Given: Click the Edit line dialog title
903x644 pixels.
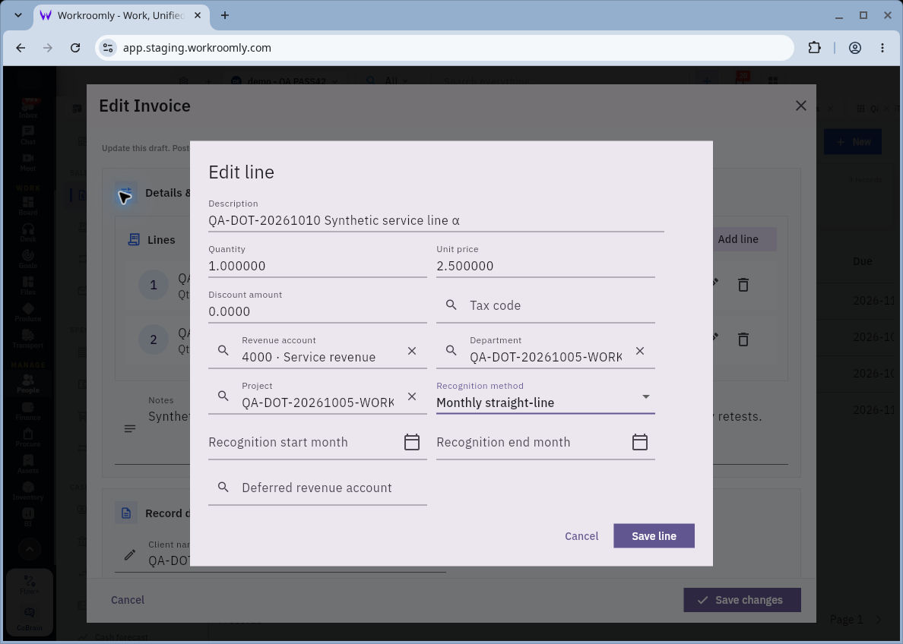Looking at the screenshot, I should point(241,172).
